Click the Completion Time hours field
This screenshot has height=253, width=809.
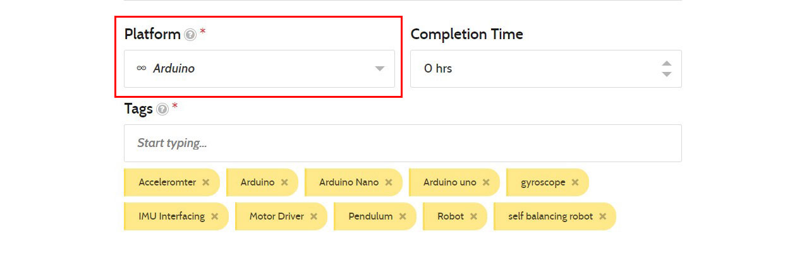point(531,69)
